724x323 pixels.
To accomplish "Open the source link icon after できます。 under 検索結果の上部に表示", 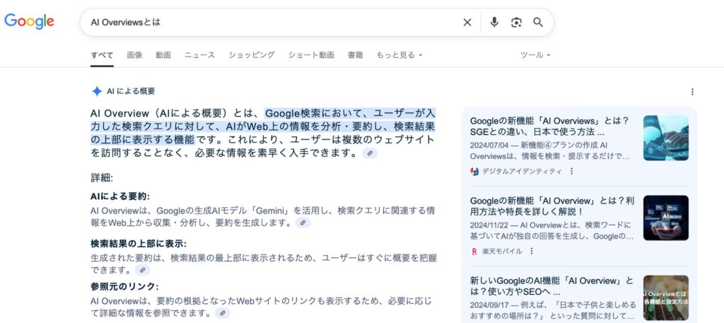I will pyautogui.click(x=143, y=270).
